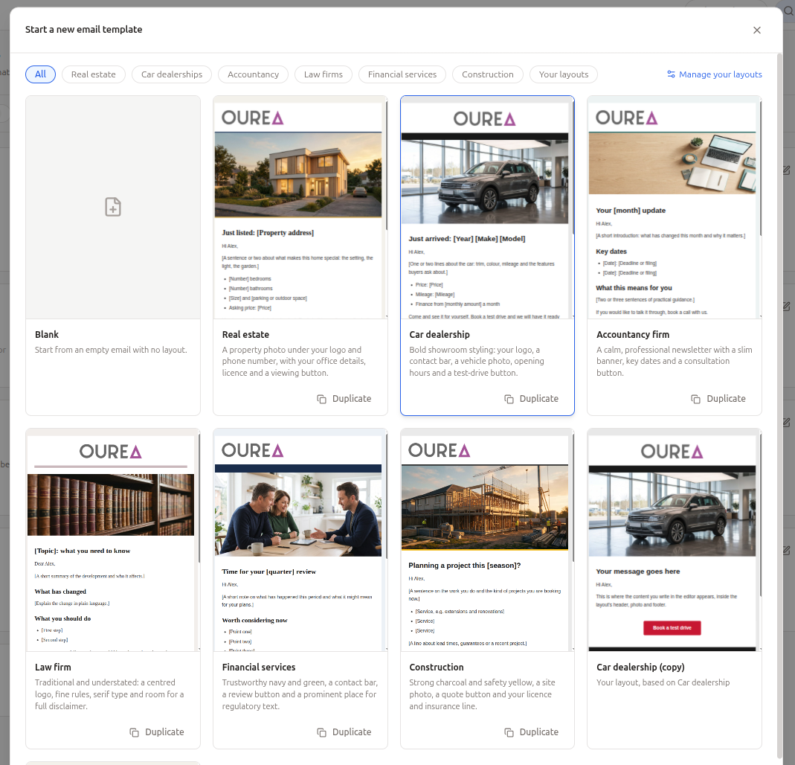Click the dialog's vertical scrollbar
The height and width of the screenshot is (765, 795).
779,406
